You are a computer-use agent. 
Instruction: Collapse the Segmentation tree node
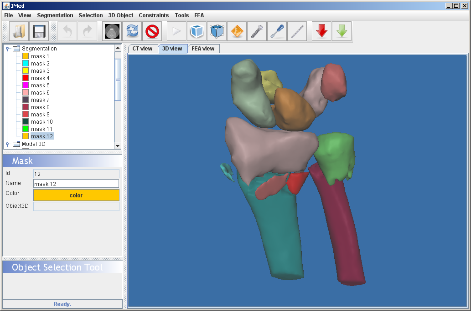point(7,49)
